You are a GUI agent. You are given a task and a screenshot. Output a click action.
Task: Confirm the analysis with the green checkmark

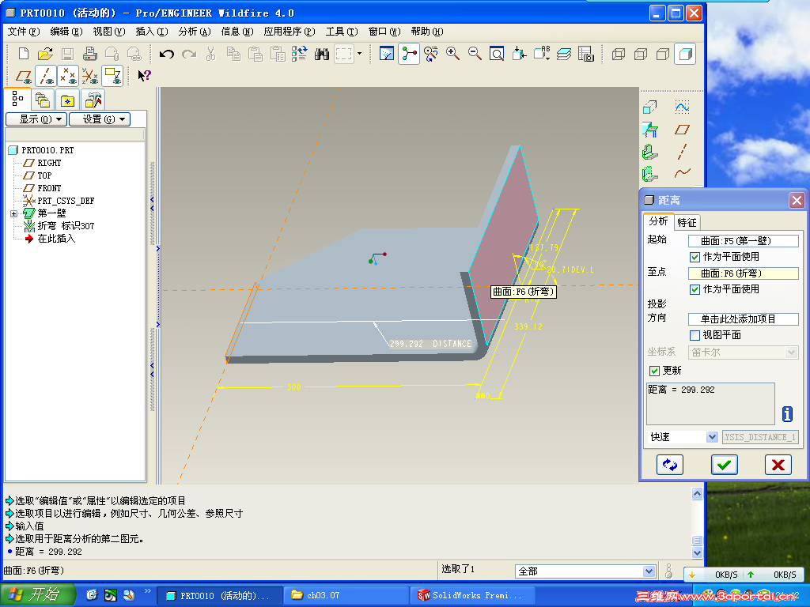tap(725, 465)
